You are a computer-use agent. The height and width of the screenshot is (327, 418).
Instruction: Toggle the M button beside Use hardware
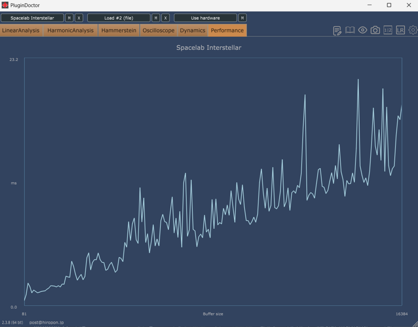point(242,18)
